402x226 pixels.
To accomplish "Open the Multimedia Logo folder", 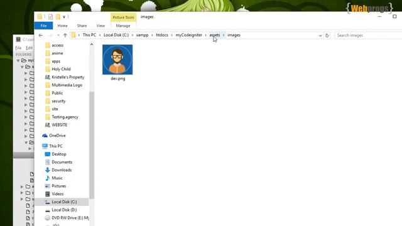I will 67,85.
